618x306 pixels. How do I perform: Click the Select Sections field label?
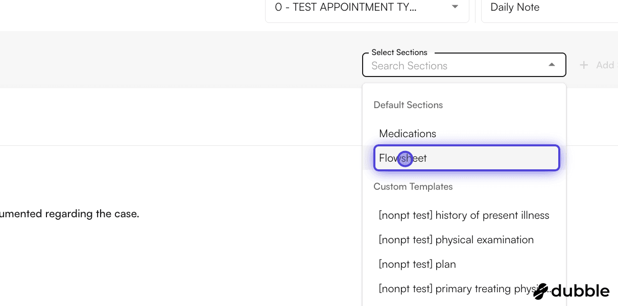click(x=399, y=53)
